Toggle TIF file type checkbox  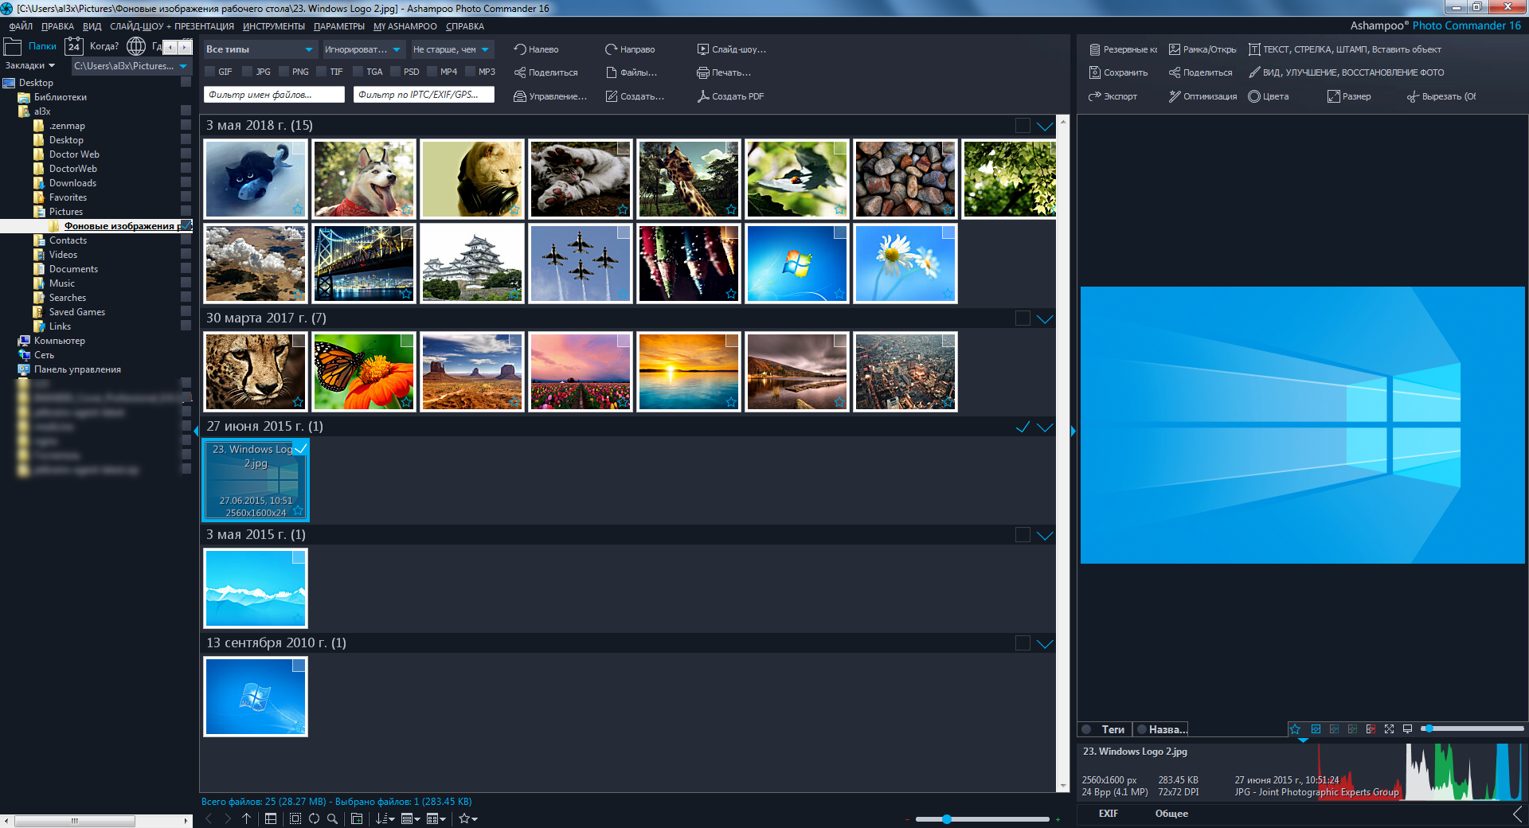coord(322,72)
